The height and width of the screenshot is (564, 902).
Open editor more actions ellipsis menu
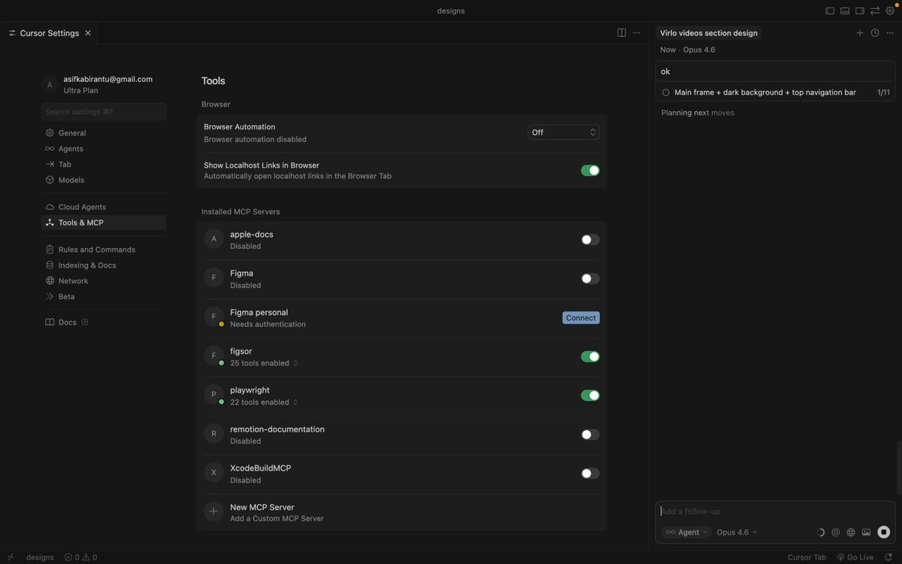pyautogui.click(x=637, y=33)
